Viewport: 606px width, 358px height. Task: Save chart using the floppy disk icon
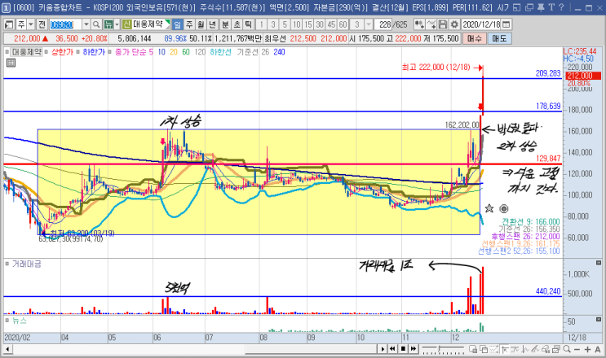[443, 24]
